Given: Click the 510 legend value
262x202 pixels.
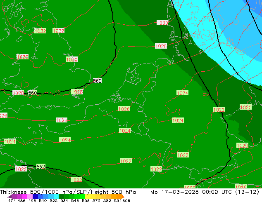Looking at the screenshot, I should pos(43,200).
